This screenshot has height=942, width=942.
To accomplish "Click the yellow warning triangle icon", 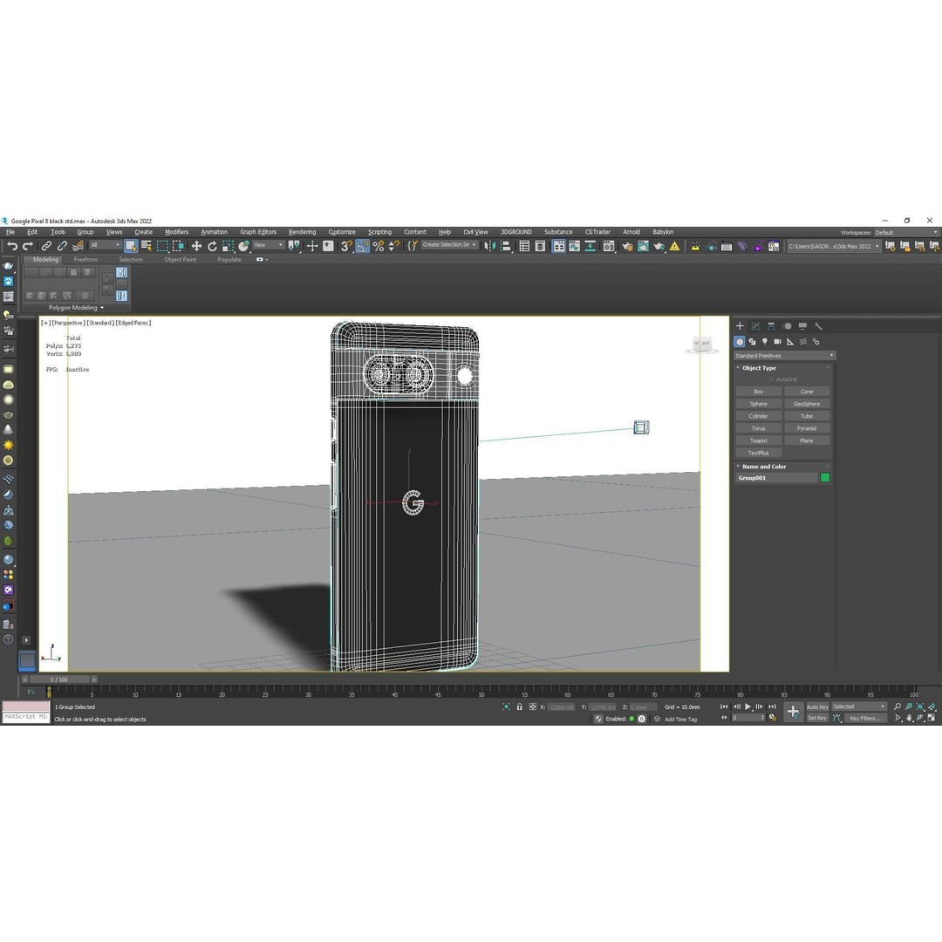I will (674, 246).
